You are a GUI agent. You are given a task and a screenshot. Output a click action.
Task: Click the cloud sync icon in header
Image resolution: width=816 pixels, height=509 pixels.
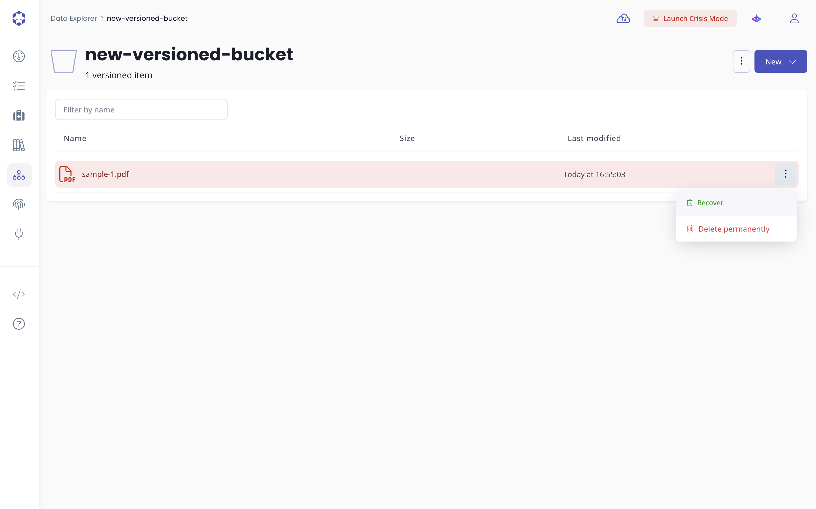[x=623, y=19]
